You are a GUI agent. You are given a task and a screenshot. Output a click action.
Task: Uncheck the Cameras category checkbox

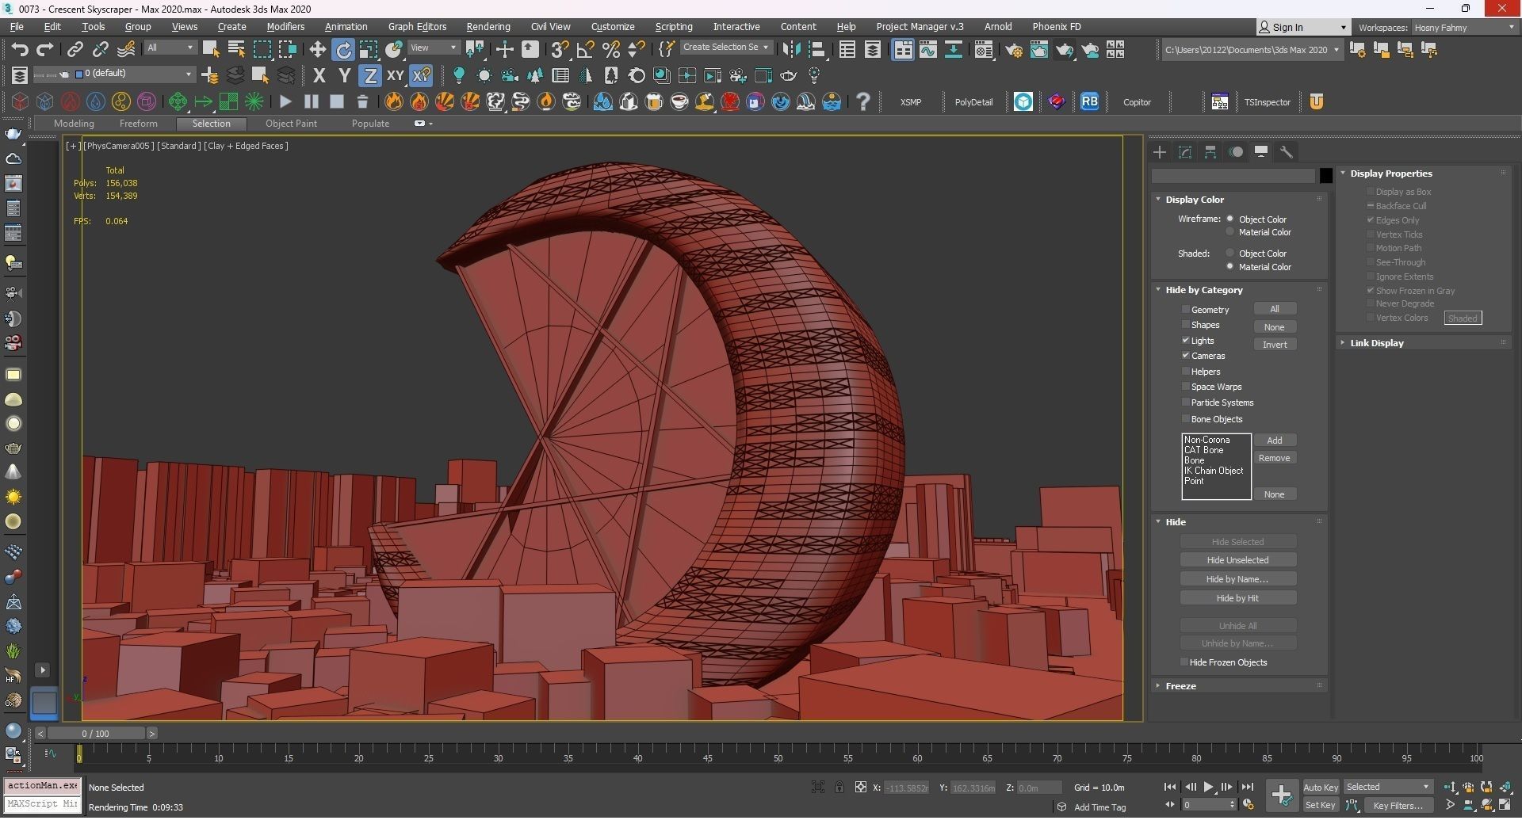[x=1186, y=356]
